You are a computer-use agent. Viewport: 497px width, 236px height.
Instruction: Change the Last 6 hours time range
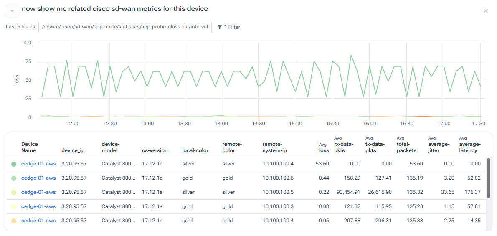point(20,27)
